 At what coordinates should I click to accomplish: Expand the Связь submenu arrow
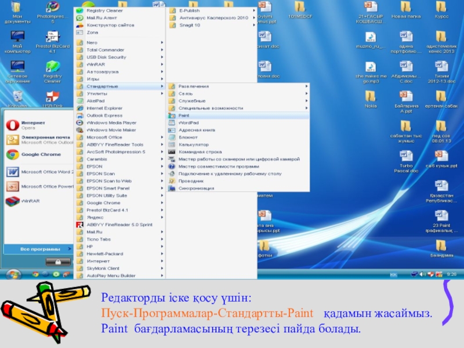click(306, 93)
